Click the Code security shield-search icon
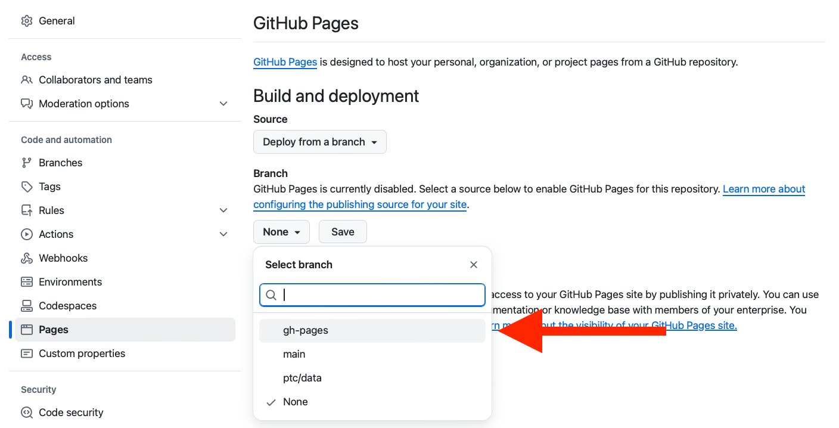 pyautogui.click(x=27, y=413)
